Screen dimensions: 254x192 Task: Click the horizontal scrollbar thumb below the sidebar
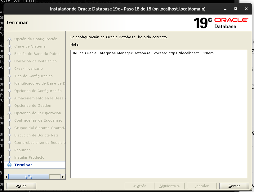(29, 177)
